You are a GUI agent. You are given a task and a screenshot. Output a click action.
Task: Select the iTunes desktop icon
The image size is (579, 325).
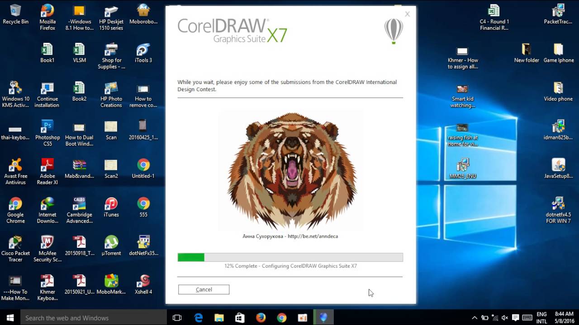click(111, 207)
